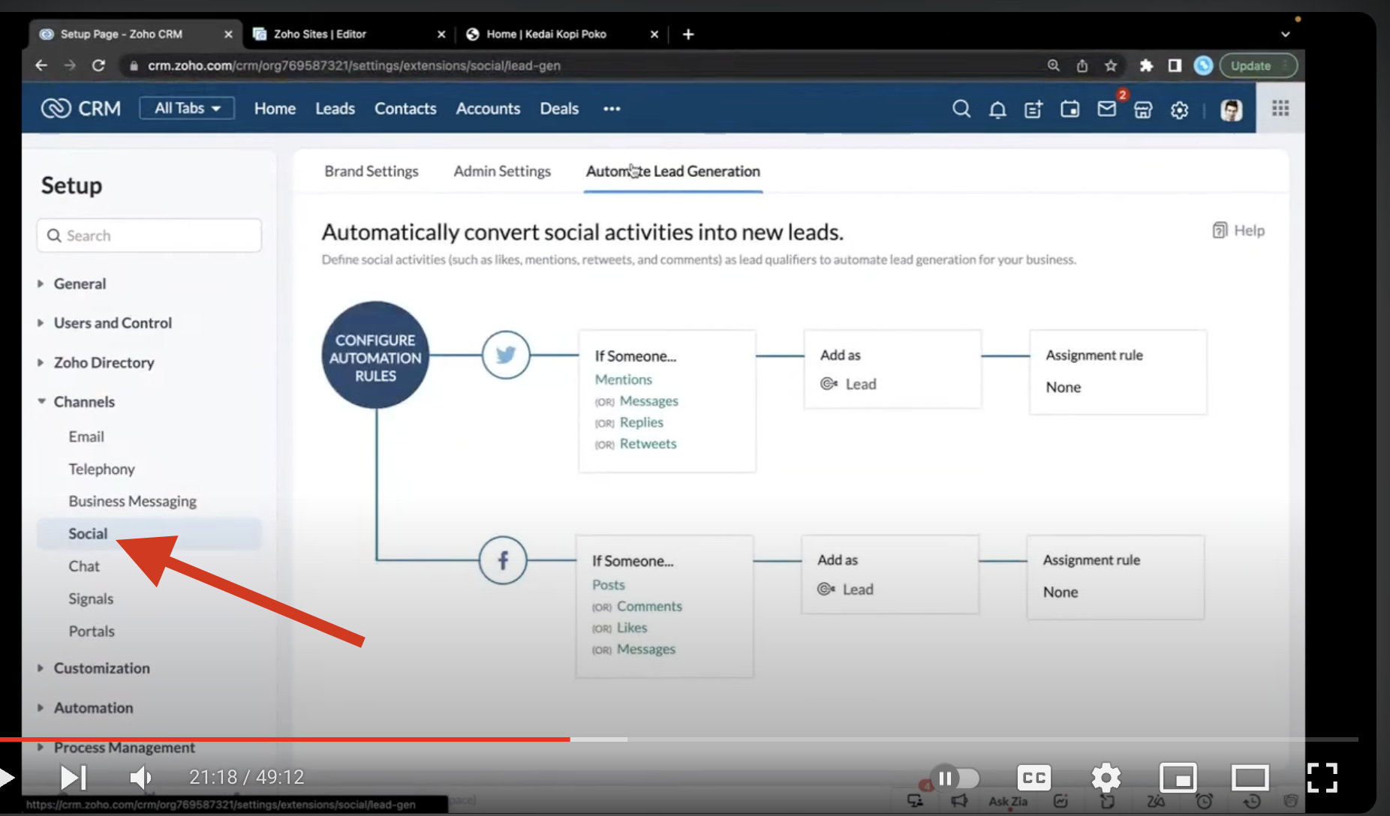Open the Leads module tab

335,109
